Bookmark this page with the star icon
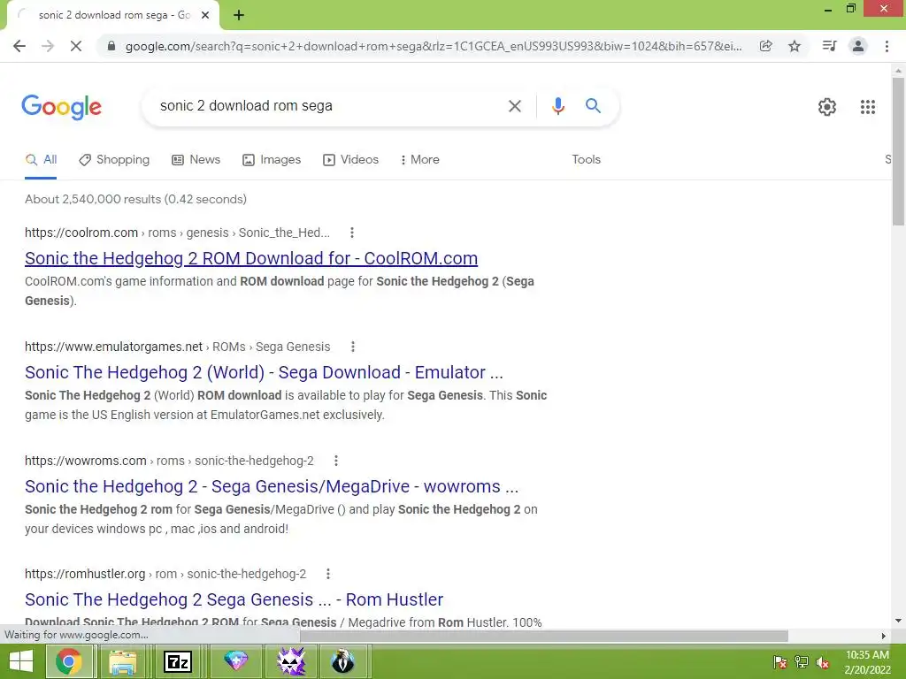 tap(795, 46)
